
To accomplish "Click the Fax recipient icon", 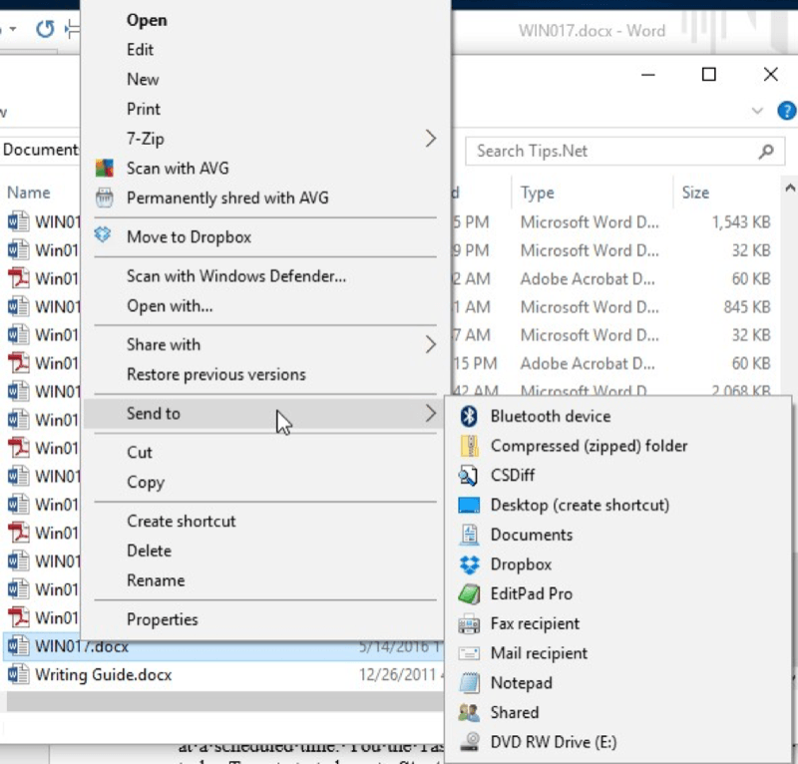I will click(469, 623).
